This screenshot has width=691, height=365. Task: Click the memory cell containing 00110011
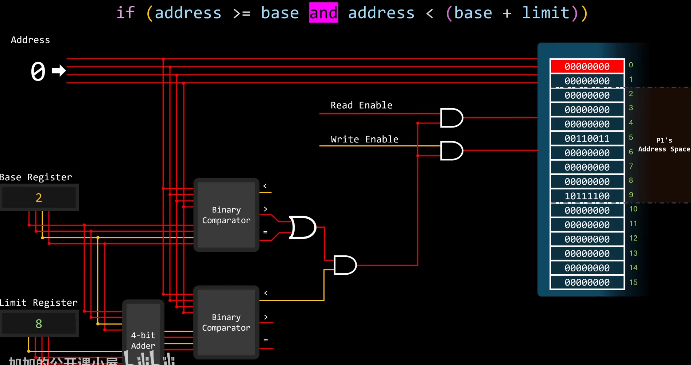point(587,138)
